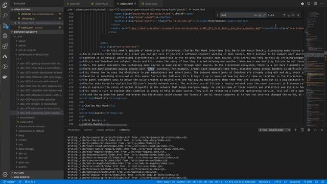Expand the abc-001-getting-started folder
The height and width of the screenshot is (184, 327).
click(x=37, y=63)
